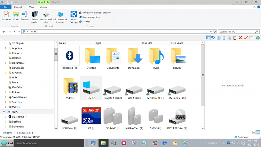The width and height of the screenshot is (261, 147).
Task: Click the navigation pane scrollbar thumb
Action: click(56, 54)
